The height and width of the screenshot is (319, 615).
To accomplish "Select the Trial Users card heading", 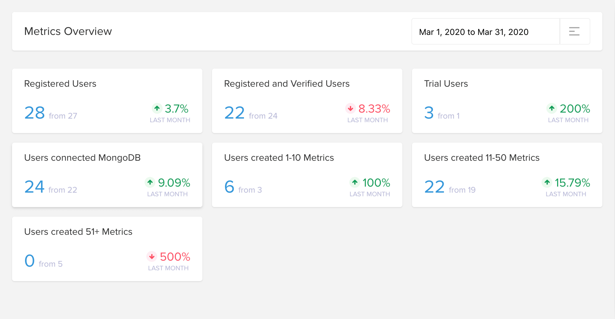I will (446, 84).
